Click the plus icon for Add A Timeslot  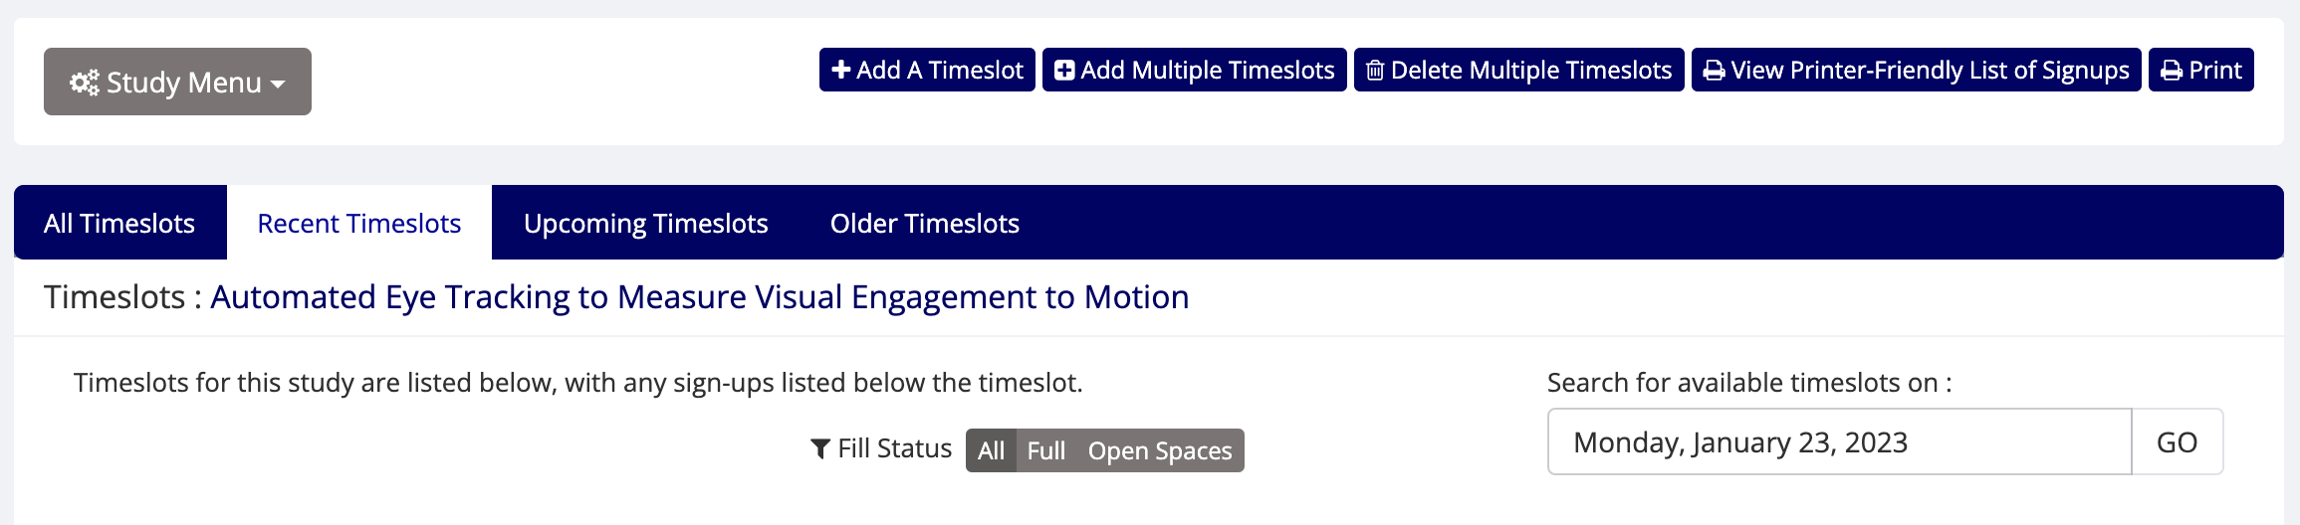pyautogui.click(x=841, y=71)
